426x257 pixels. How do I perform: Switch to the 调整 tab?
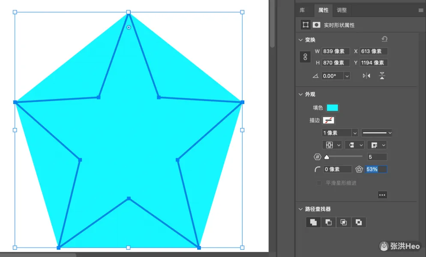[342, 10]
